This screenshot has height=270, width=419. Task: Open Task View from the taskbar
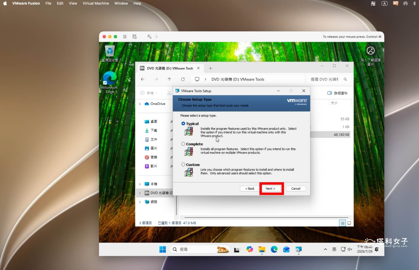click(x=237, y=250)
